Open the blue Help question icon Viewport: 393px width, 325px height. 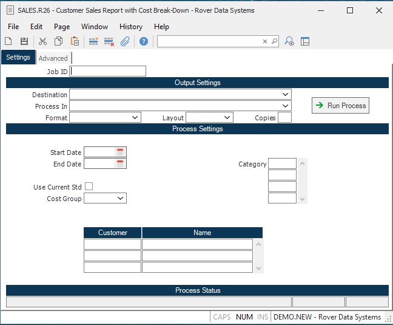(x=144, y=41)
